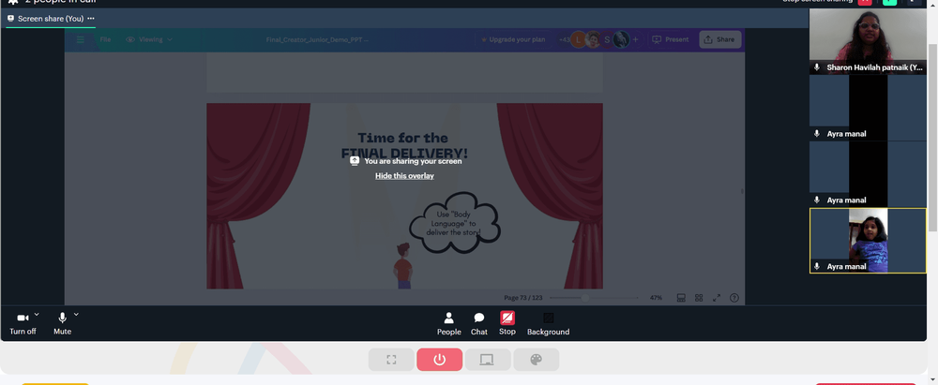Open the Chat panel
This screenshot has height=385, width=938.
[478, 323]
